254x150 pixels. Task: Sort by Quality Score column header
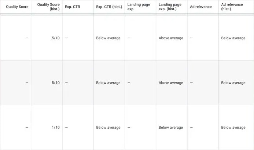[x=17, y=7]
